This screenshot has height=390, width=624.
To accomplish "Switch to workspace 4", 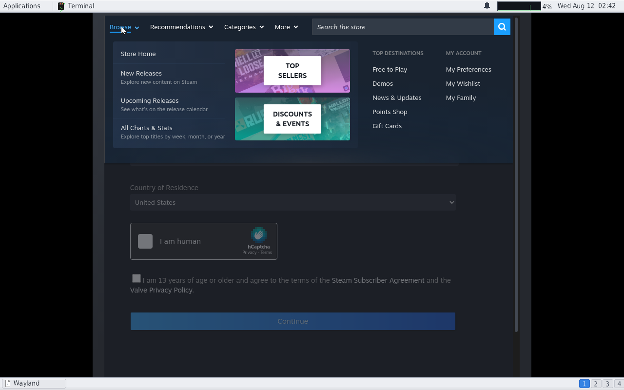I will [x=619, y=384].
